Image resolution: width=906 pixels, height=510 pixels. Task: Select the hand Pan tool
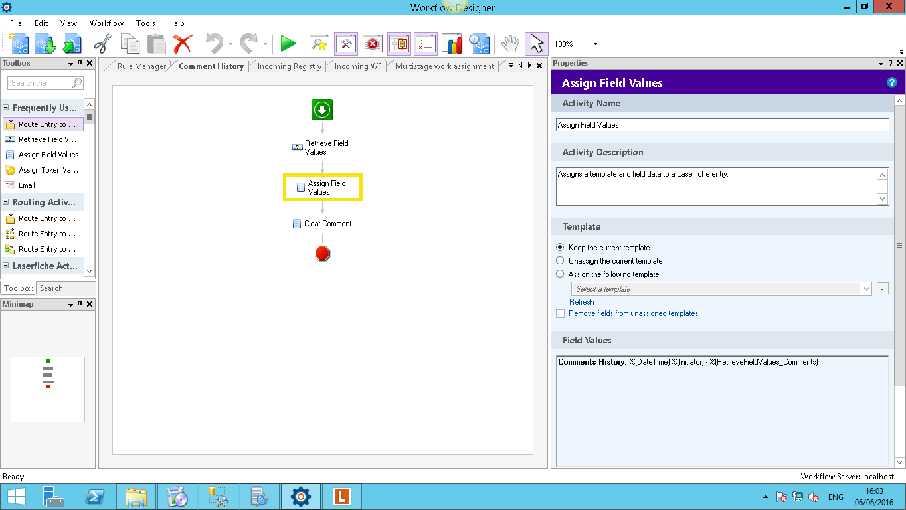509,44
